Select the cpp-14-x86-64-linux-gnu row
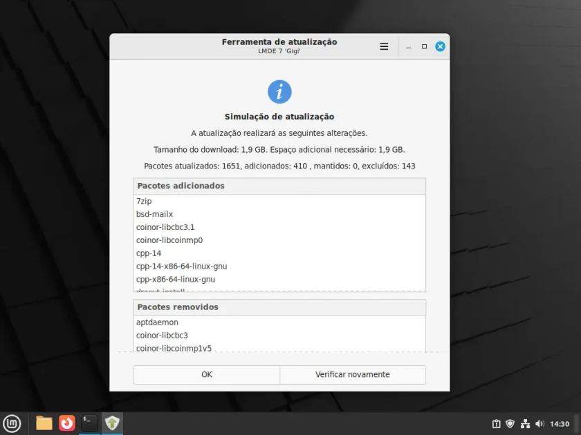The width and height of the screenshot is (581, 435). click(279, 267)
